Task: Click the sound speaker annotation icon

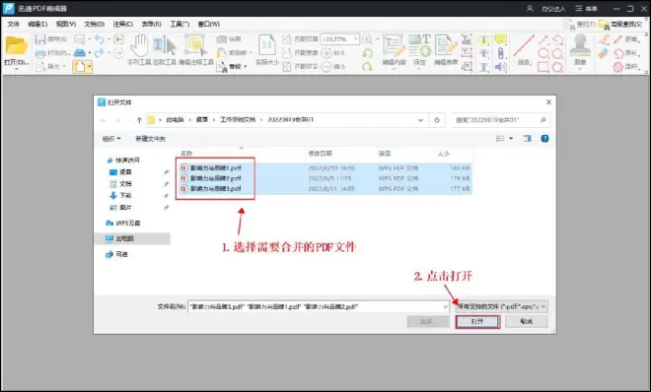Action: coord(501,67)
